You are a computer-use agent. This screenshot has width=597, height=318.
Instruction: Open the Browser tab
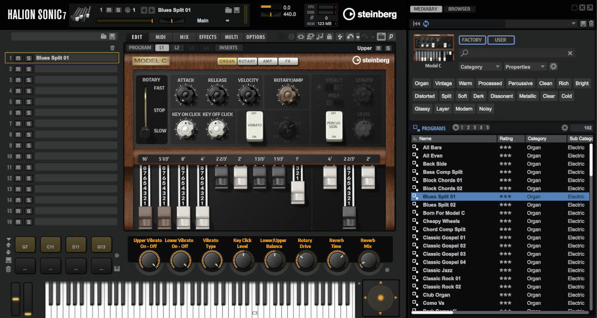(459, 9)
